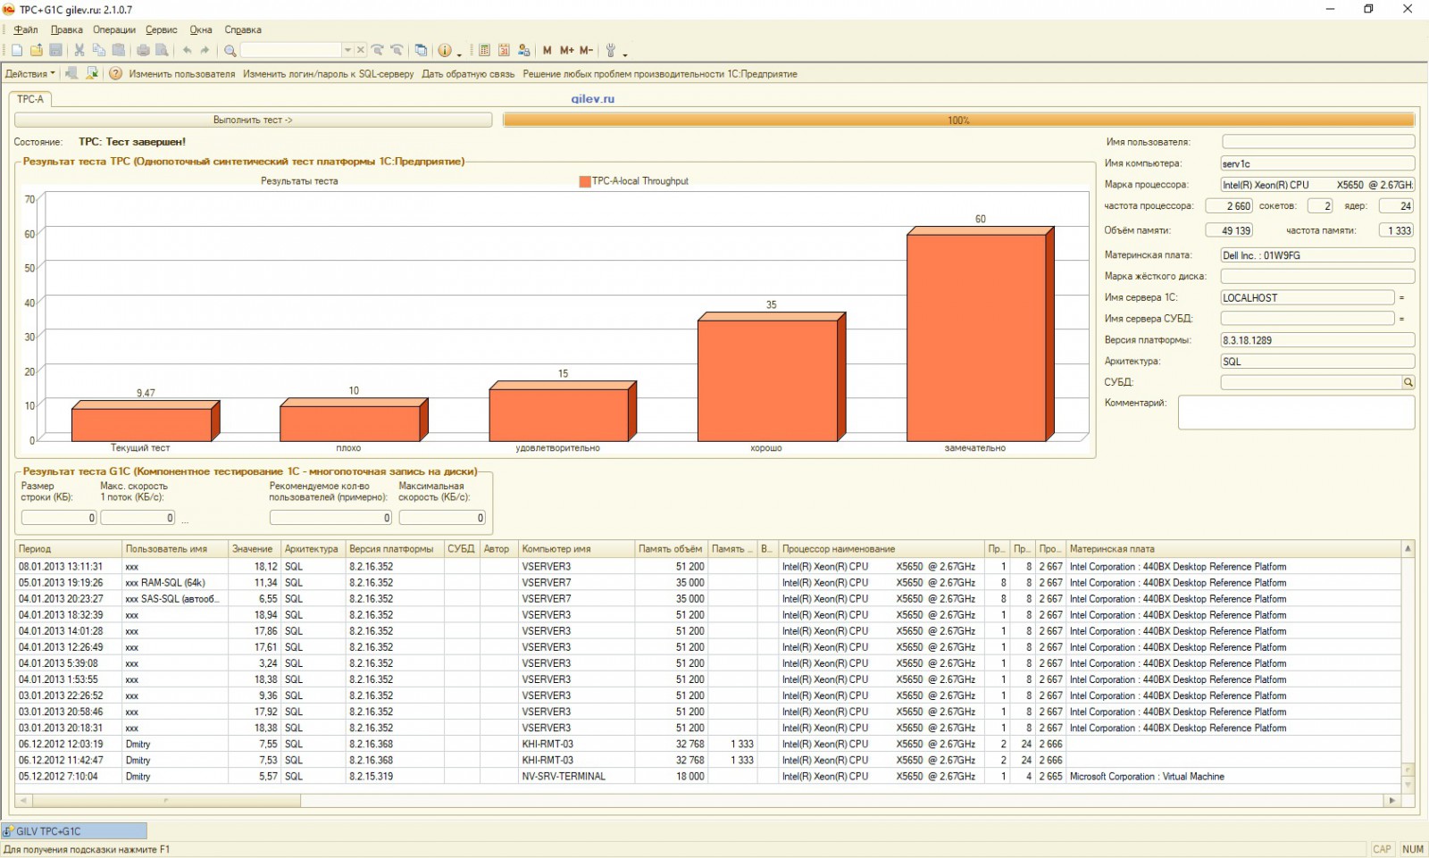Viewport: 1429px width, 858px height.
Task: Click the magnifier button in СУБД field
Action: pyautogui.click(x=1408, y=383)
